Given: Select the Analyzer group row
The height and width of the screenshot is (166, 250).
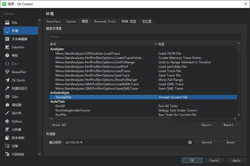Looking at the screenshot, I should (x=143, y=49).
